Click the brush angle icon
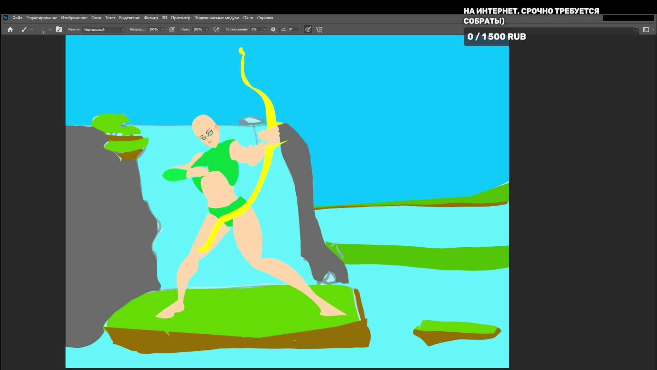Viewport: 657px width, 370px height. point(283,29)
